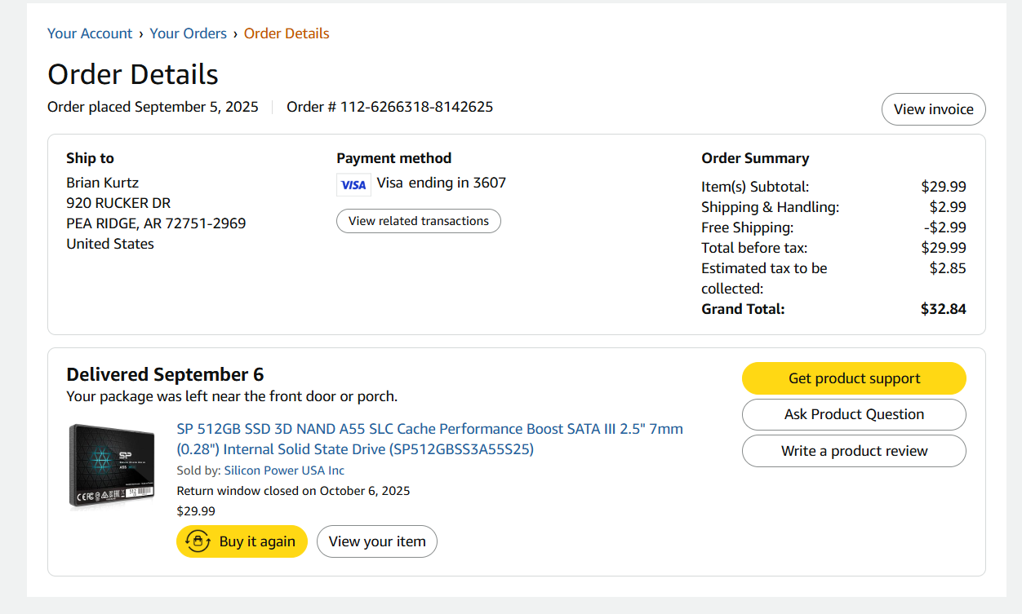Click the return window closed notice
Image resolution: width=1022 pixels, height=614 pixels.
pyautogui.click(x=293, y=491)
